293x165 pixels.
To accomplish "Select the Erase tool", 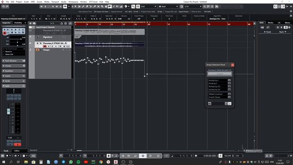I will pyautogui.click(x=87, y=6).
